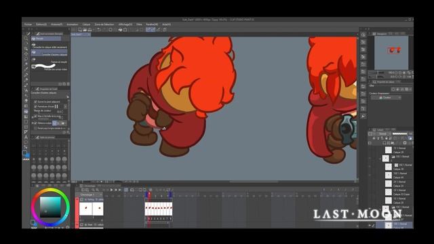This screenshot has width=434, height=244.
Task: Collapse the layer folder in layer panel
Action: tap(380, 159)
